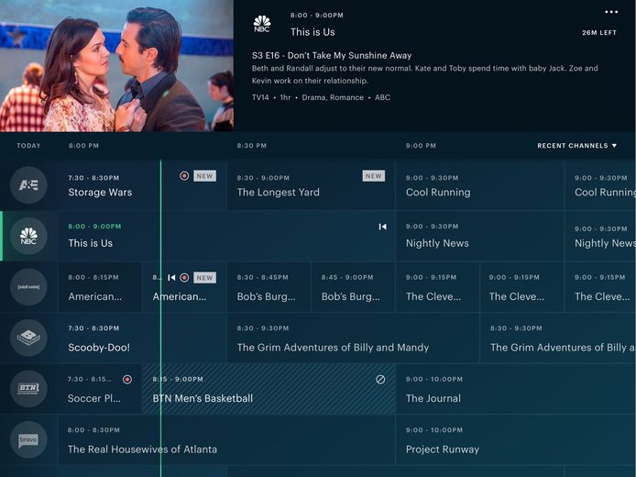636x477 pixels.
Task: Click NEW badge on Storage Wars
Action: tap(204, 176)
